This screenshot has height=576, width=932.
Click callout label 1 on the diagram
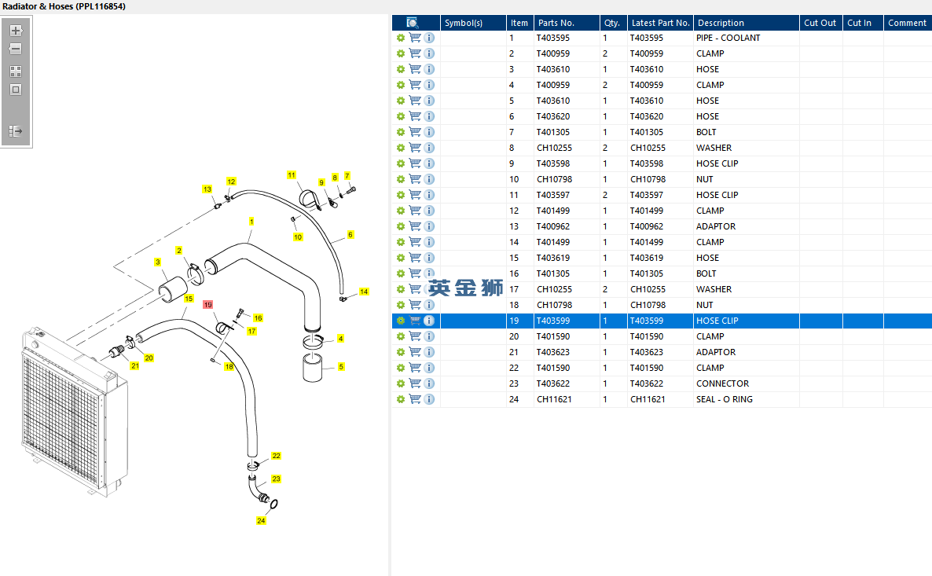(251, 222)
